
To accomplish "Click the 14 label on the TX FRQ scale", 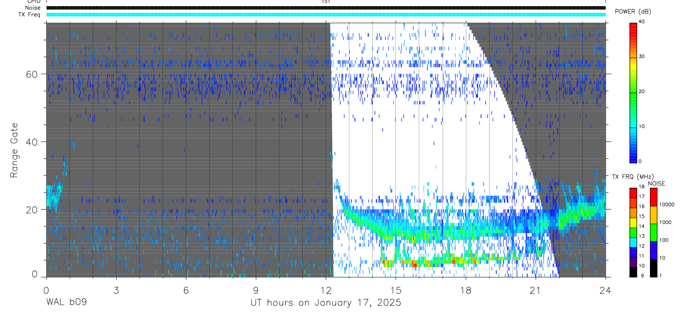I will click(x=642, y=226).
